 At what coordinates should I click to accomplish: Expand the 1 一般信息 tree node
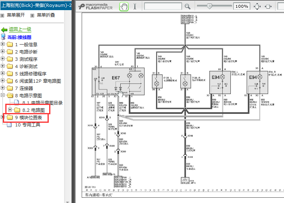pos(2,44)
